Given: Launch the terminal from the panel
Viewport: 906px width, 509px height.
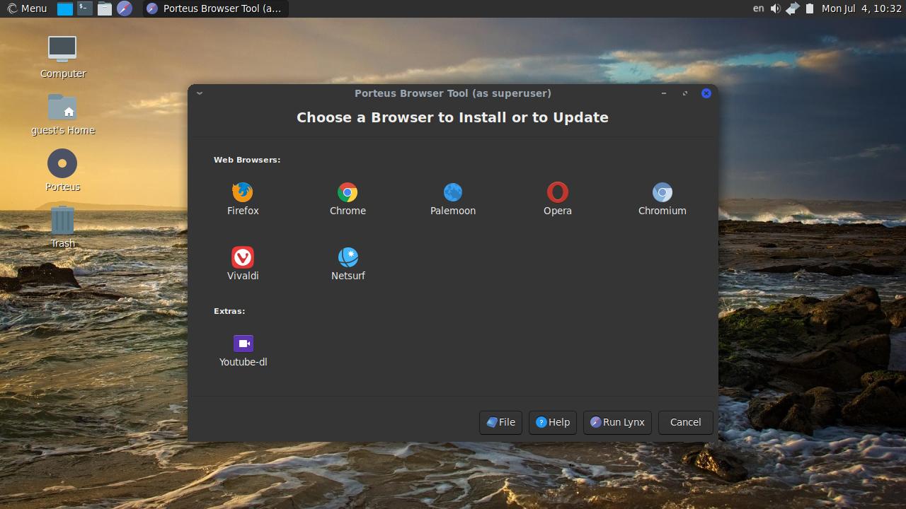Looking at the screenshot, I should tap(84, 8).
